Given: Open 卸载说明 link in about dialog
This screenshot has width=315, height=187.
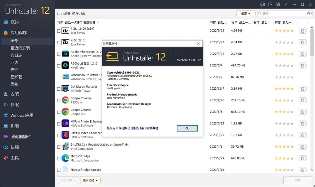Looking at the screenshot, I should point(152,128).
